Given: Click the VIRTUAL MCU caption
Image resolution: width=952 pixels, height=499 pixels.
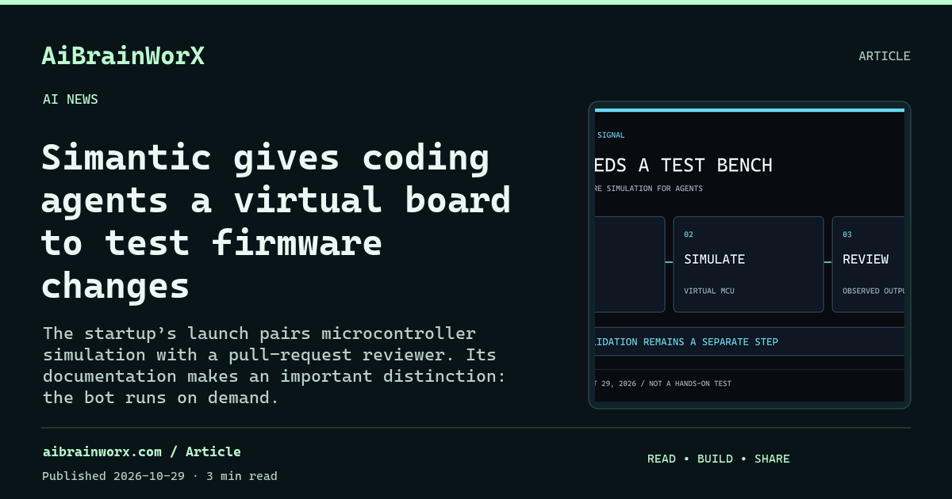Looking at the screenshot, I should 709,291.
